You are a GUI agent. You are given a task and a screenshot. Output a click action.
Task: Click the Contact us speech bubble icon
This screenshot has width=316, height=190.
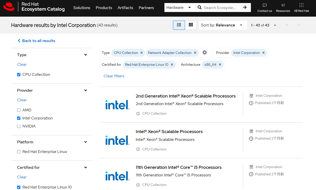pos(264,6)
